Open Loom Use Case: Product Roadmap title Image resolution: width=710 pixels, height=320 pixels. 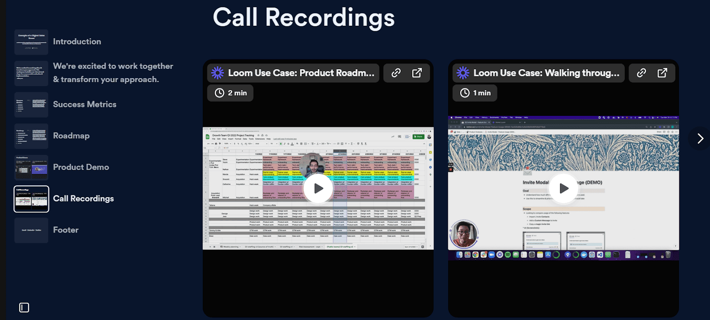point(301,73)
